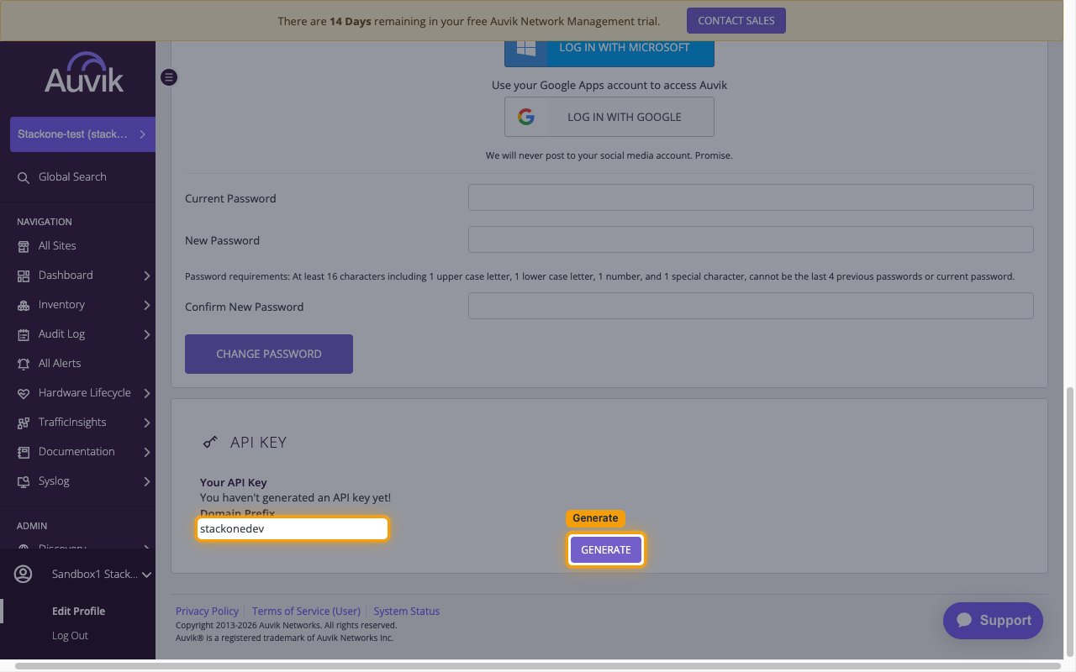
Task: Expand the Hardware Lifecycle submenu chevron
Action: [x=146, y=393]
